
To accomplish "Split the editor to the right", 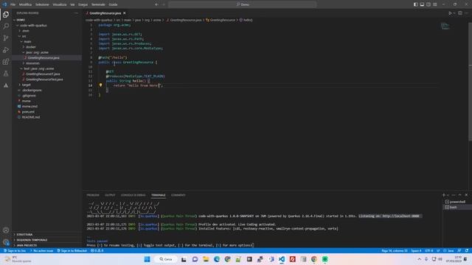I will (x=460, y=13).
